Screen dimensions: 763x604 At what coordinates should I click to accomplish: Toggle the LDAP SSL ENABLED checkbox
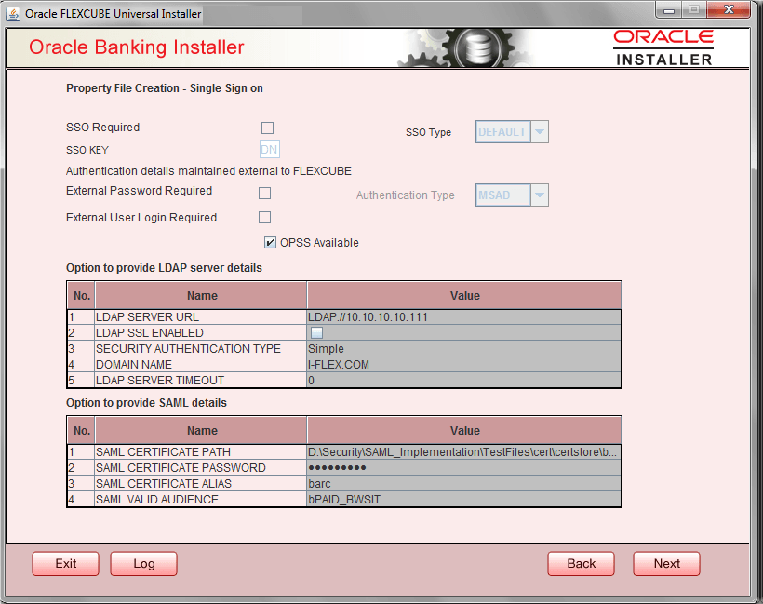[315, 331]
